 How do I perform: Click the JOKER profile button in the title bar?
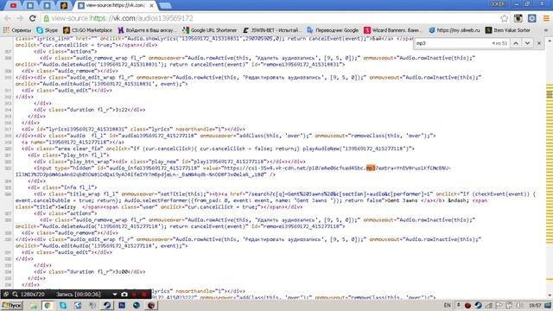[x=498, y=3]
